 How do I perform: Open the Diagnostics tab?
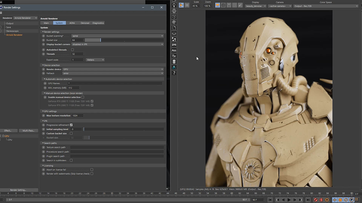(98, 23)
